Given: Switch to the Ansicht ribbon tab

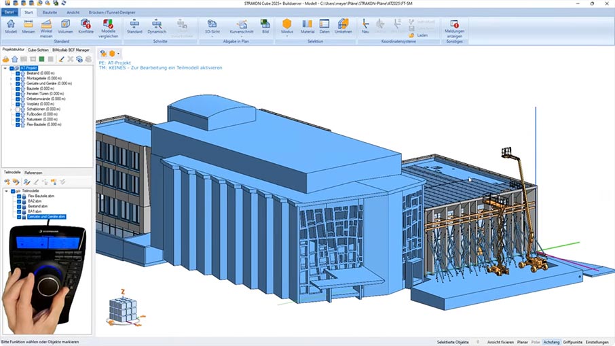Looking at the screenshot, I should 73,12.
